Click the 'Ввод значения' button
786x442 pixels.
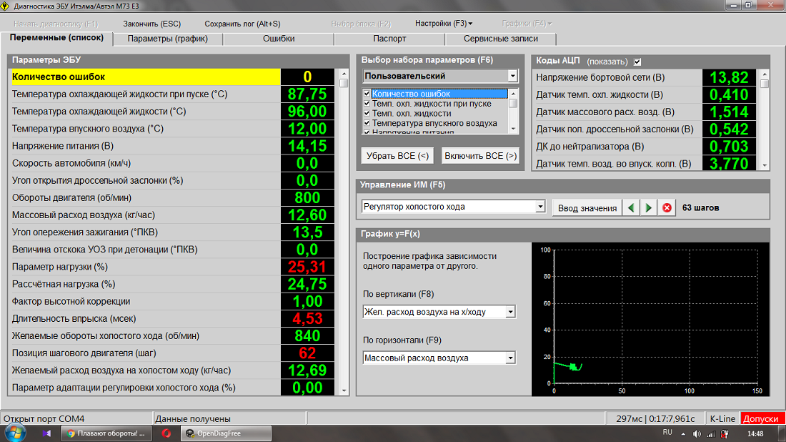pyautogui.click(x=587, y=208)
